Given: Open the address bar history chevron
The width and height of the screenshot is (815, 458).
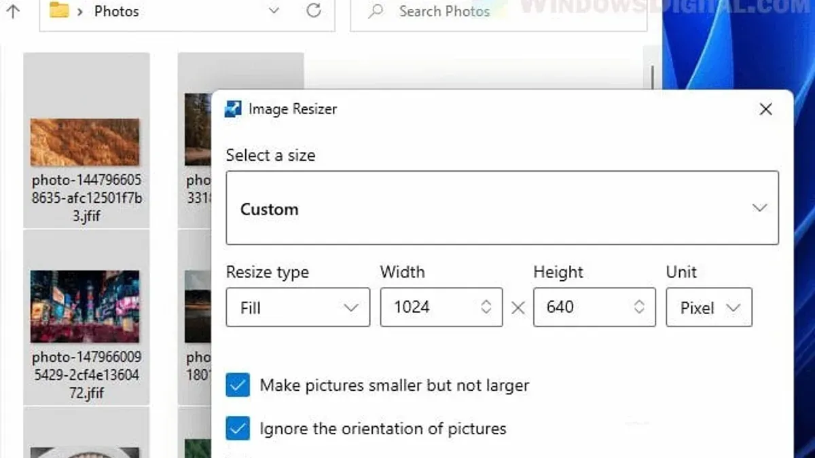Looking at the screenshot, I should pos(274,11).
